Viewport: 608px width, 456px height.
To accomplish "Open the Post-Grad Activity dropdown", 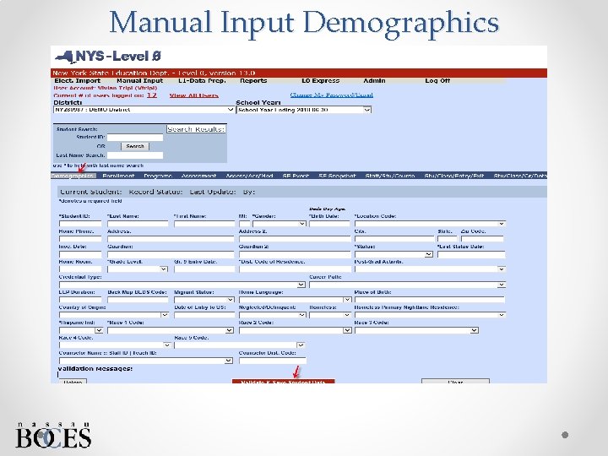I will [x=430, y=269].
